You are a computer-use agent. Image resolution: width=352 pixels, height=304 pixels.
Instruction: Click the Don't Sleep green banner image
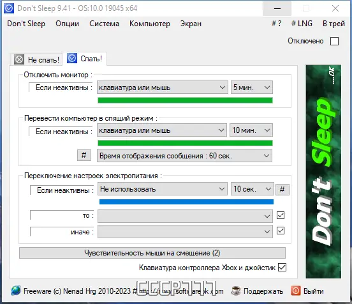click(x=323, y=172)
